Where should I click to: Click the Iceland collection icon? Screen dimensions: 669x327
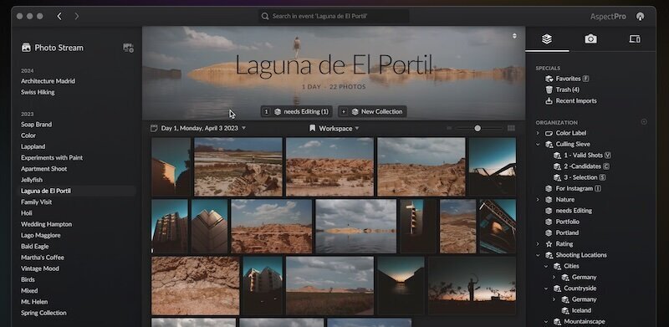point(565,311)
